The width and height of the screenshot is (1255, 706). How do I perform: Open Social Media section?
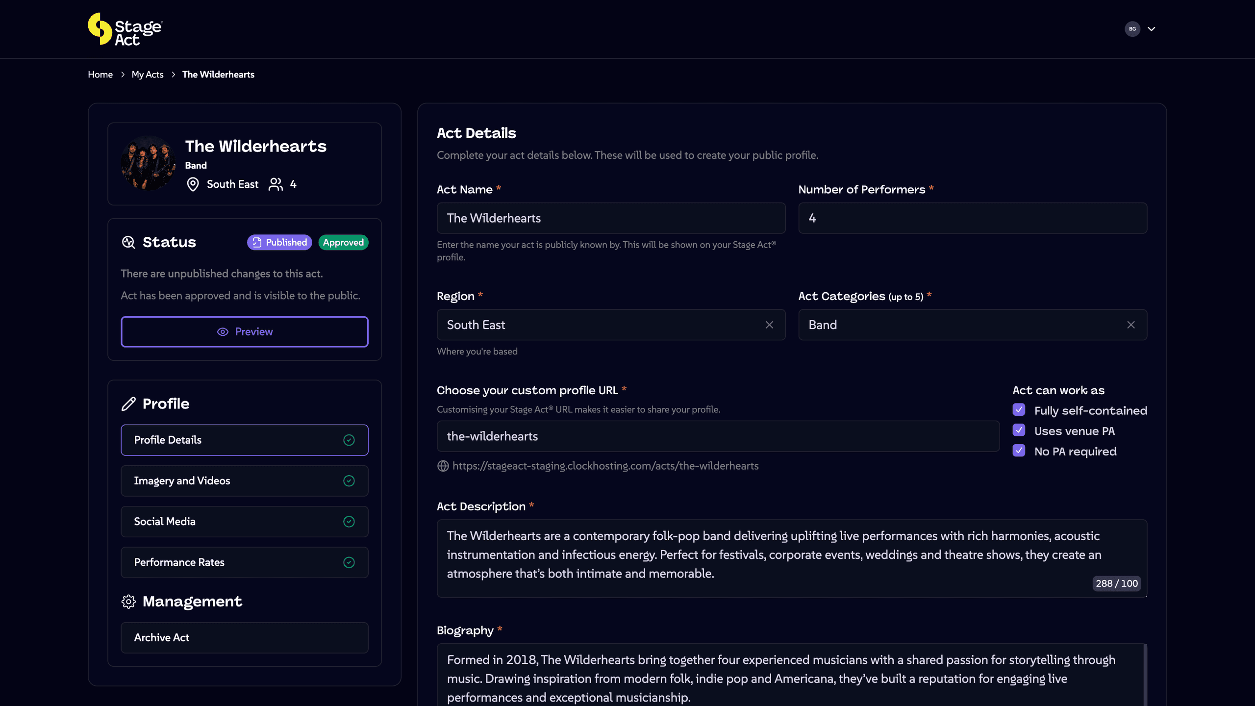pyautogui.click(x=245, y=522)
